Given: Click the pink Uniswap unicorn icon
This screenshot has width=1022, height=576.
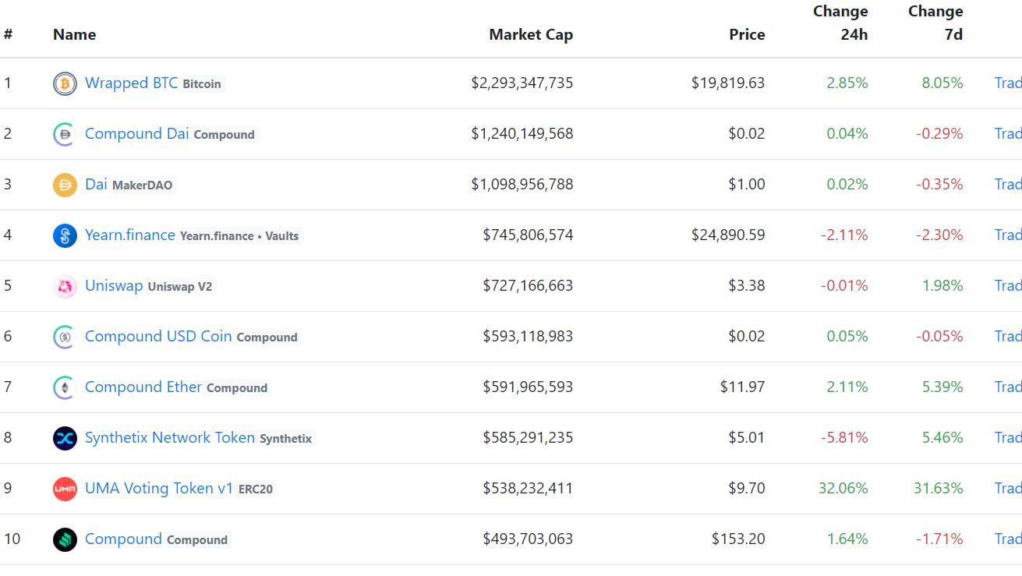Looking at the screenshot, I should pos(65,286).
